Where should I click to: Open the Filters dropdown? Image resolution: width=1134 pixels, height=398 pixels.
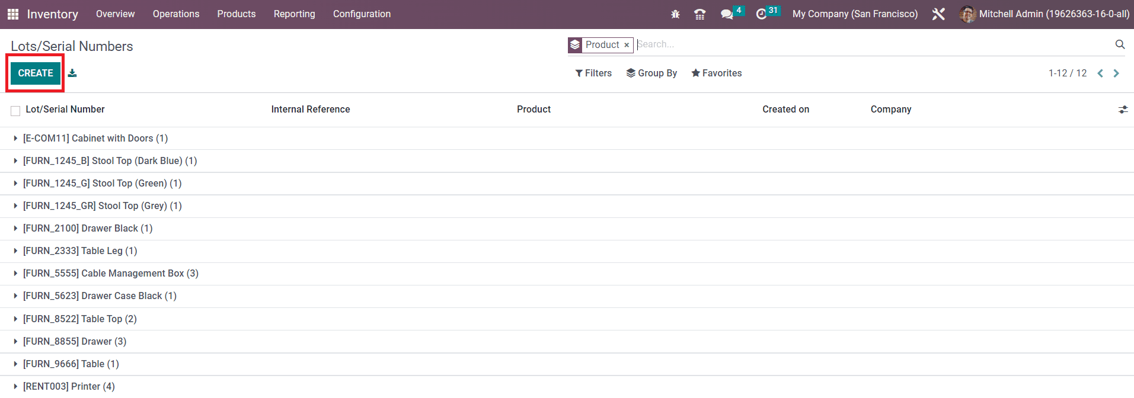(593, 73)
